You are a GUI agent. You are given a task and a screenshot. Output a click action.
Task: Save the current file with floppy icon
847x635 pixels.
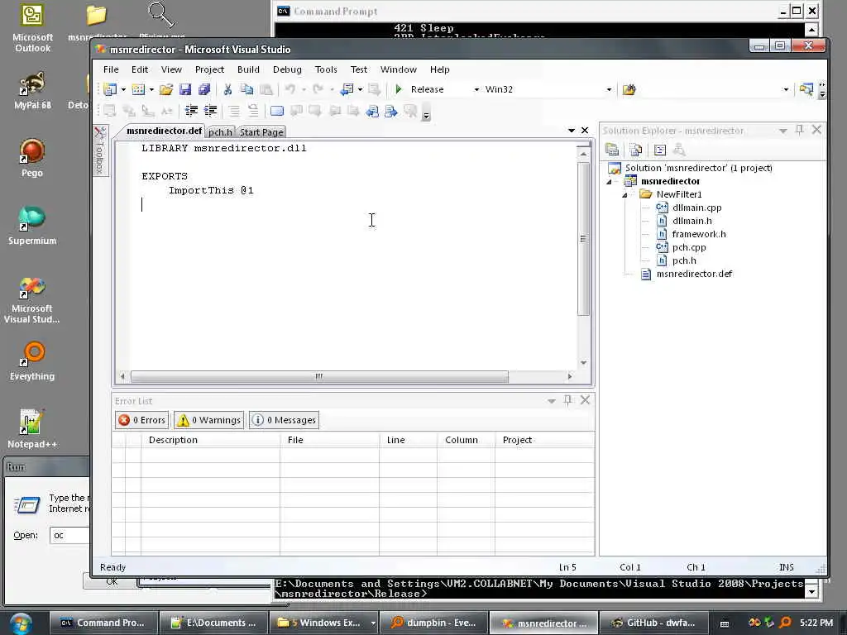184,89
